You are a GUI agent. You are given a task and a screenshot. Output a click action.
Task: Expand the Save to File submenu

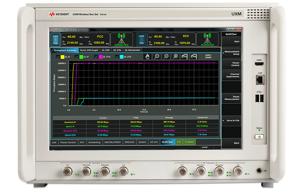[x=231, y=120]
